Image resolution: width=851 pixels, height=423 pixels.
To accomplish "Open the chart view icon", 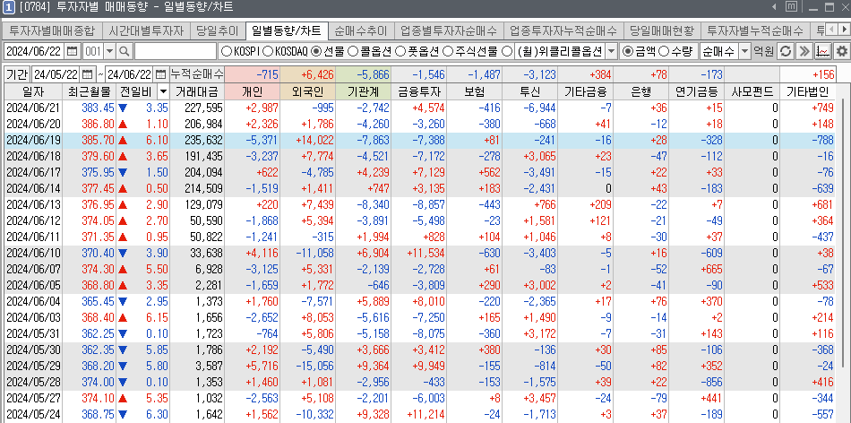I will click(823, 52).
